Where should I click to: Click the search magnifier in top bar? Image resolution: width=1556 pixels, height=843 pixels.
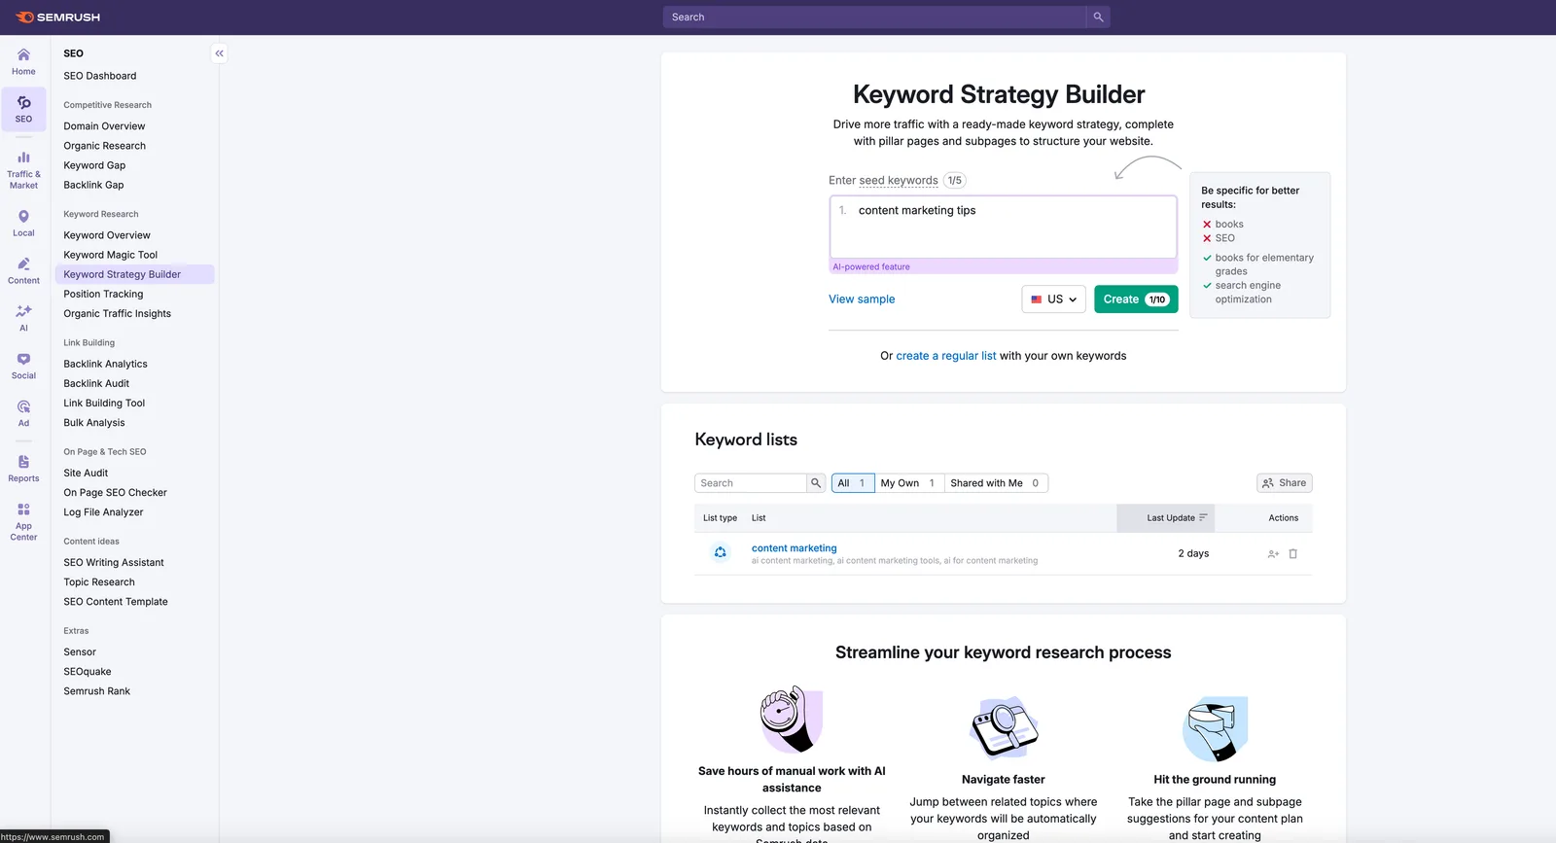pyautogui.click(x=1098, y=18)
